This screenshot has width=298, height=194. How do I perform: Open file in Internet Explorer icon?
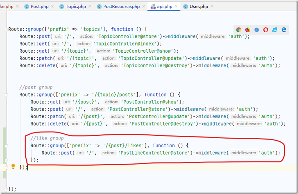click(275, 30)
